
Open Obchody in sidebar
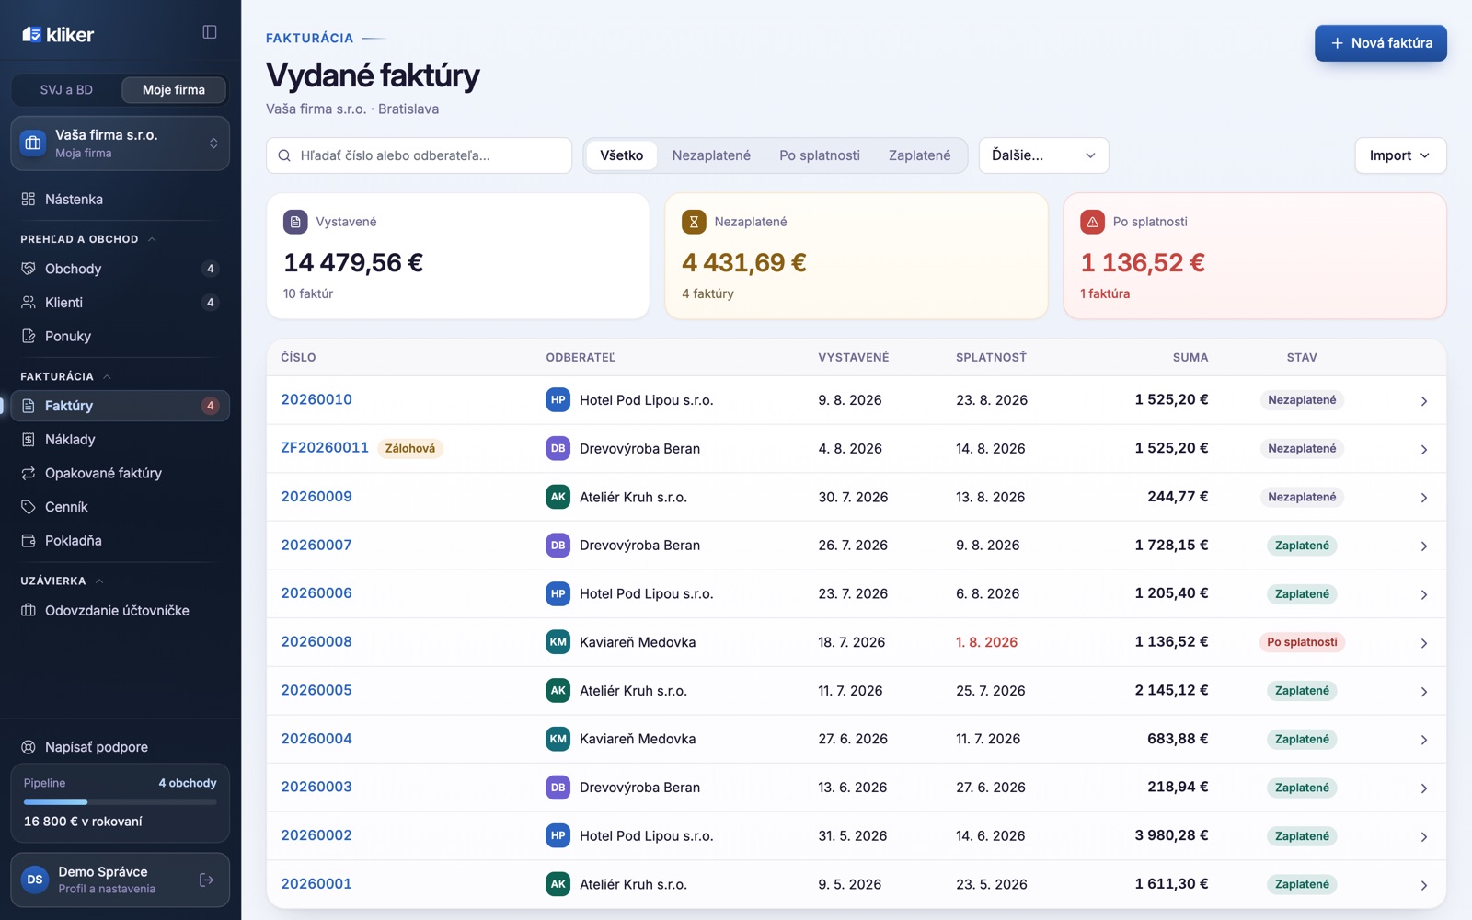tap(120, 269)
